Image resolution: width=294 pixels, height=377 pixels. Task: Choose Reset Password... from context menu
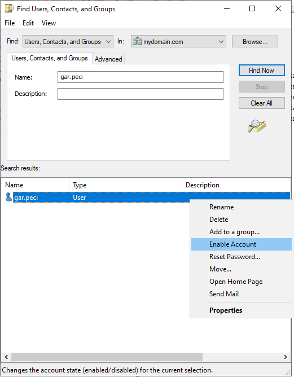[242, 257]
